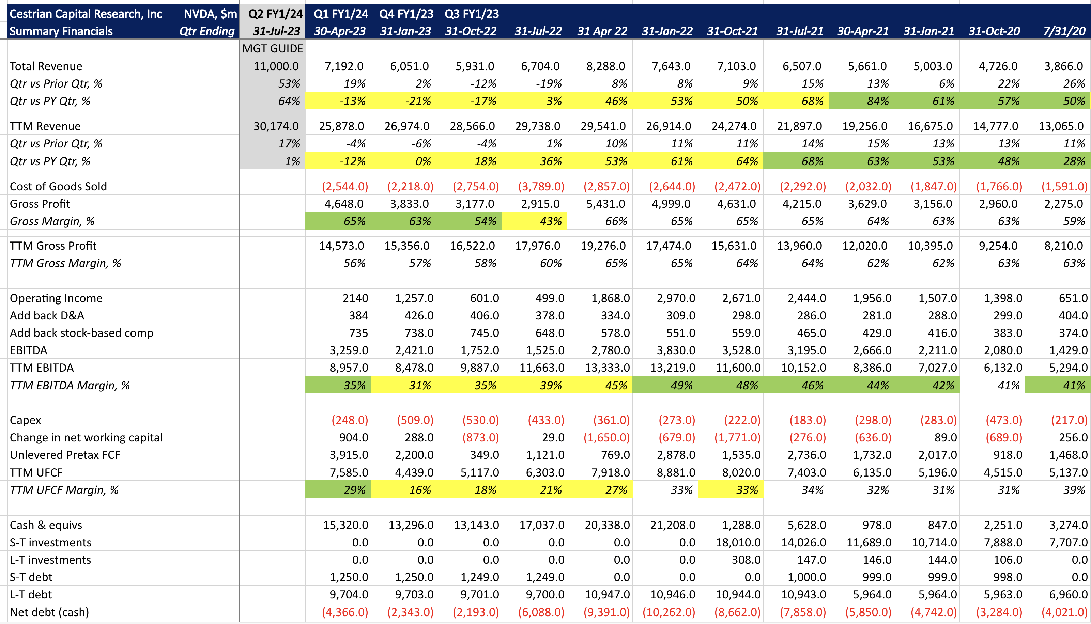Click the 'Add back stock-based comp' label

(x=81, y=333)
